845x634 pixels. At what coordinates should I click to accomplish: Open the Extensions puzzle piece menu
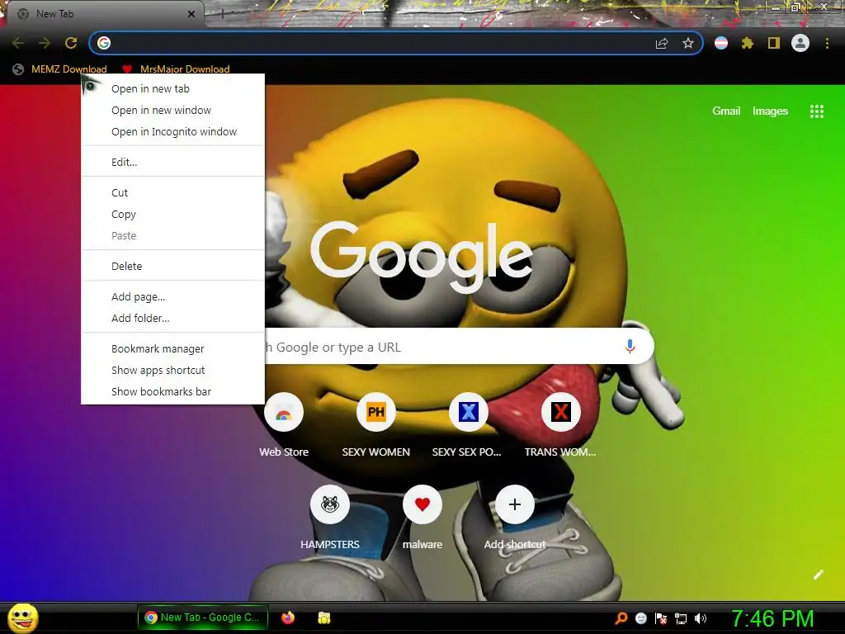point(747,43)
